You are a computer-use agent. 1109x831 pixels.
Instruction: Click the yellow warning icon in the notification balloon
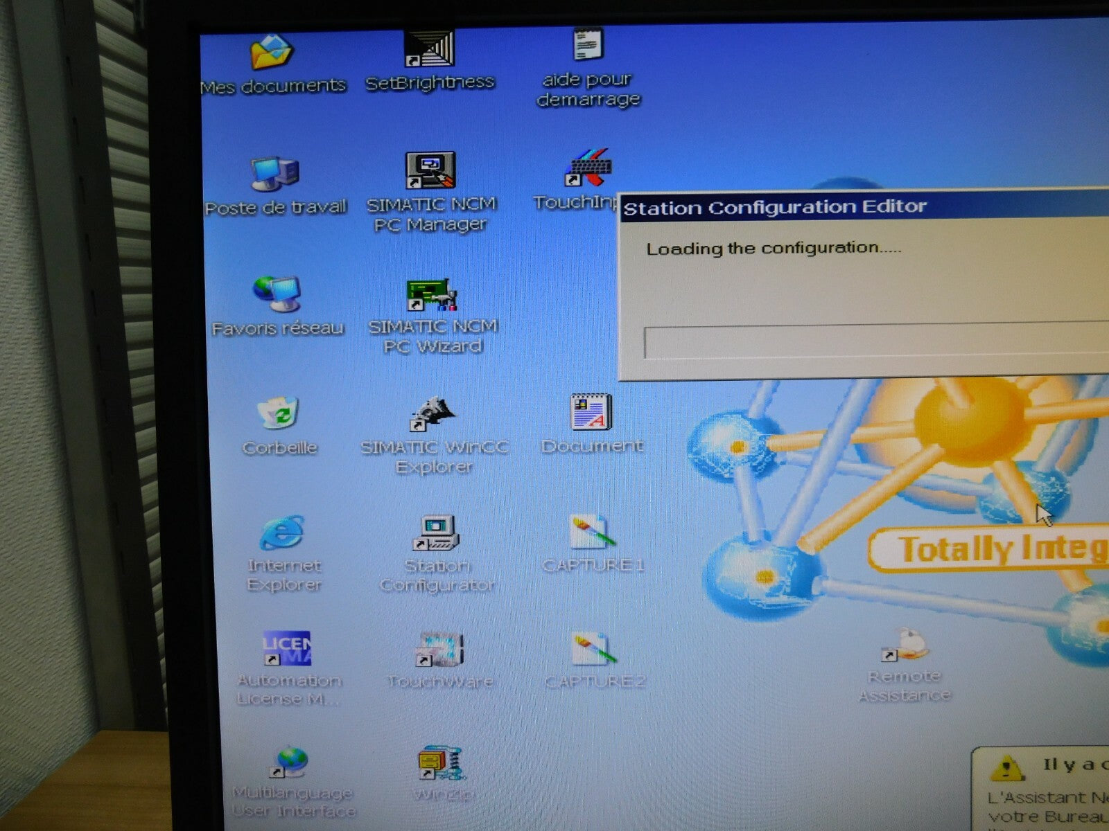pos(1006,767)
